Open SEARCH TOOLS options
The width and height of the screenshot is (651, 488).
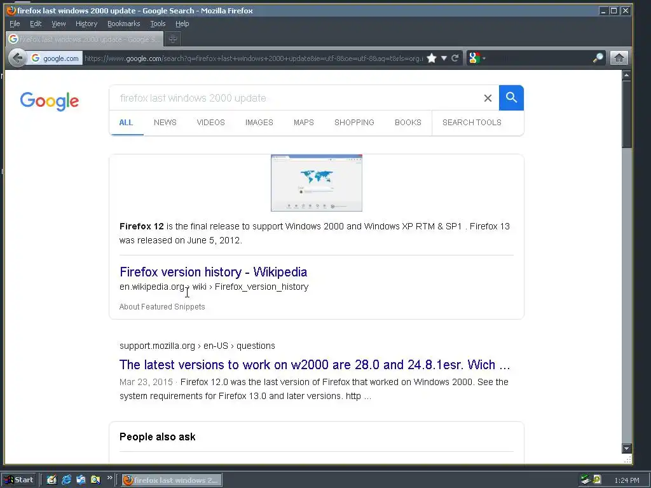coord(472,123)
